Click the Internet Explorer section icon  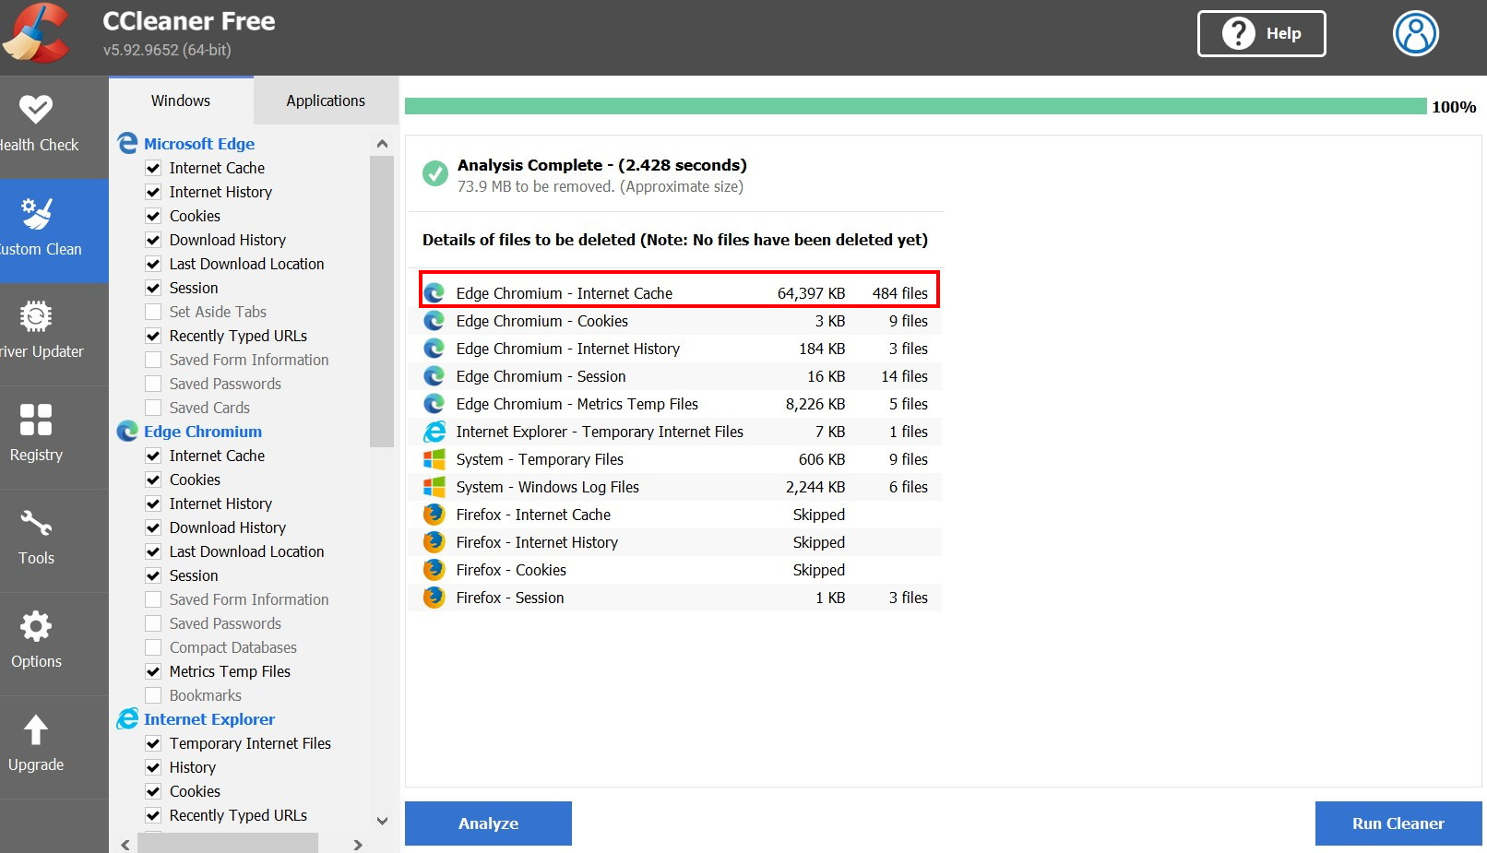(x=127, y=719)
